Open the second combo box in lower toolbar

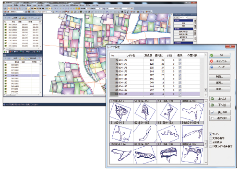(44, 12)
